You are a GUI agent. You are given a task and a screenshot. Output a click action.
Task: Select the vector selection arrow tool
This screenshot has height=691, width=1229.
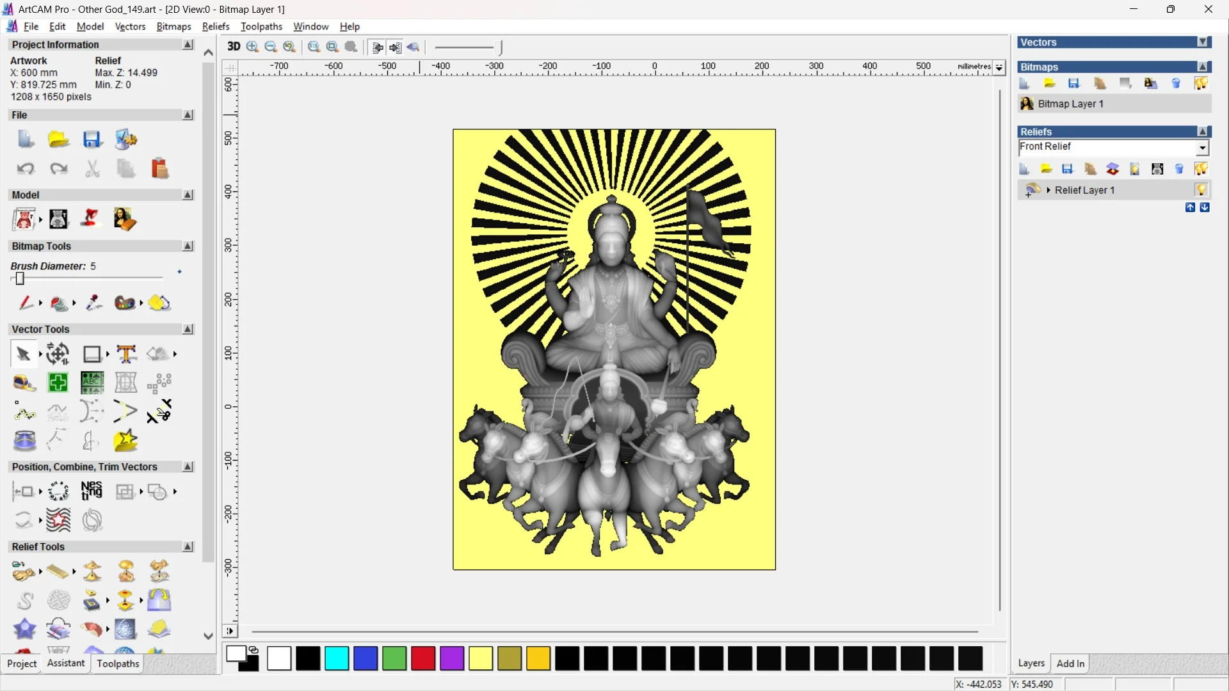point(22,353)
